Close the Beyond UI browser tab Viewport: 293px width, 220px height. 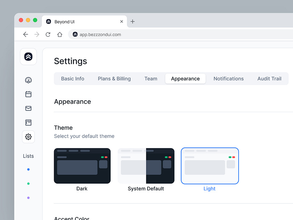(x=121, y=22)
